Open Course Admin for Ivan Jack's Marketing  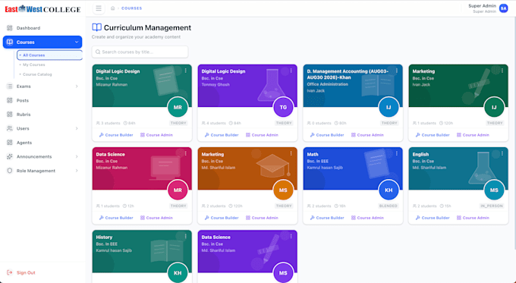point(473,135)
